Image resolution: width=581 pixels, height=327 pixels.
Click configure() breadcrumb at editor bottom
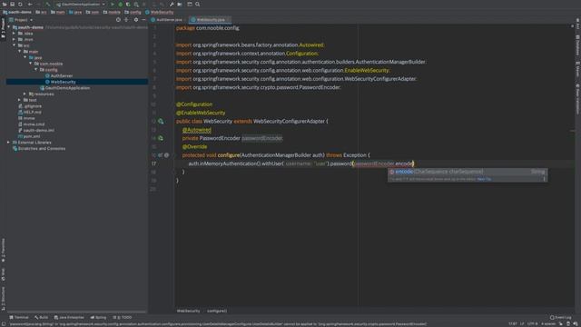pos(217,311)
